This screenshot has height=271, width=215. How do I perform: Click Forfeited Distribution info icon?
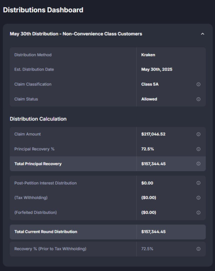pos(198,213)
